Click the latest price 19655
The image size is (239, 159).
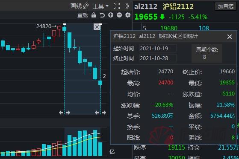pos(146,17)
